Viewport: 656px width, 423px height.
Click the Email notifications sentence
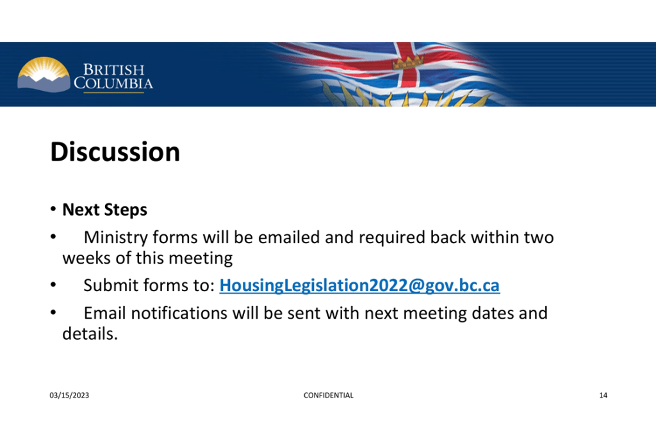click(315, 314)
